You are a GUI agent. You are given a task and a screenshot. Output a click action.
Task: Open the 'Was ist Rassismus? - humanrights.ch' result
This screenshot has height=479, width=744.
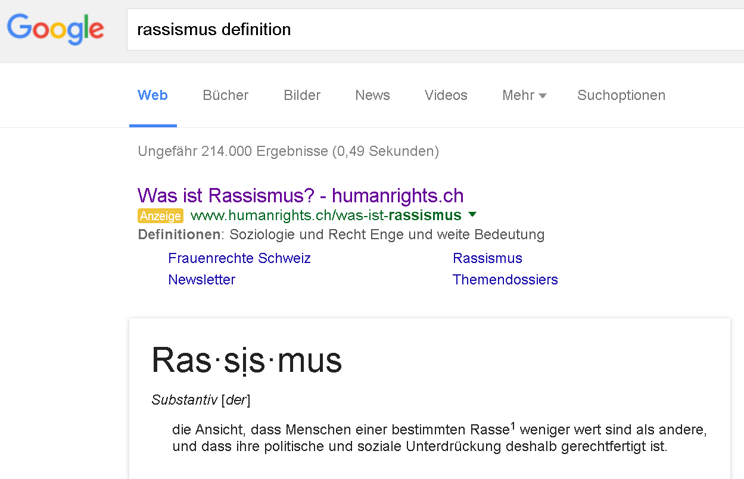[300, 195]
